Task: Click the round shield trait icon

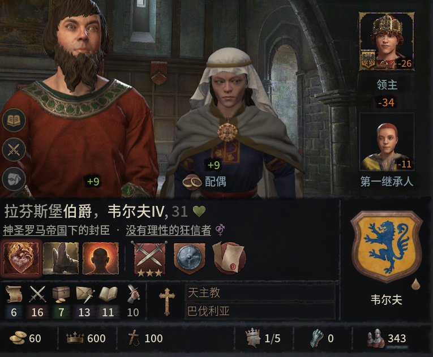Action: pos(189,258)
